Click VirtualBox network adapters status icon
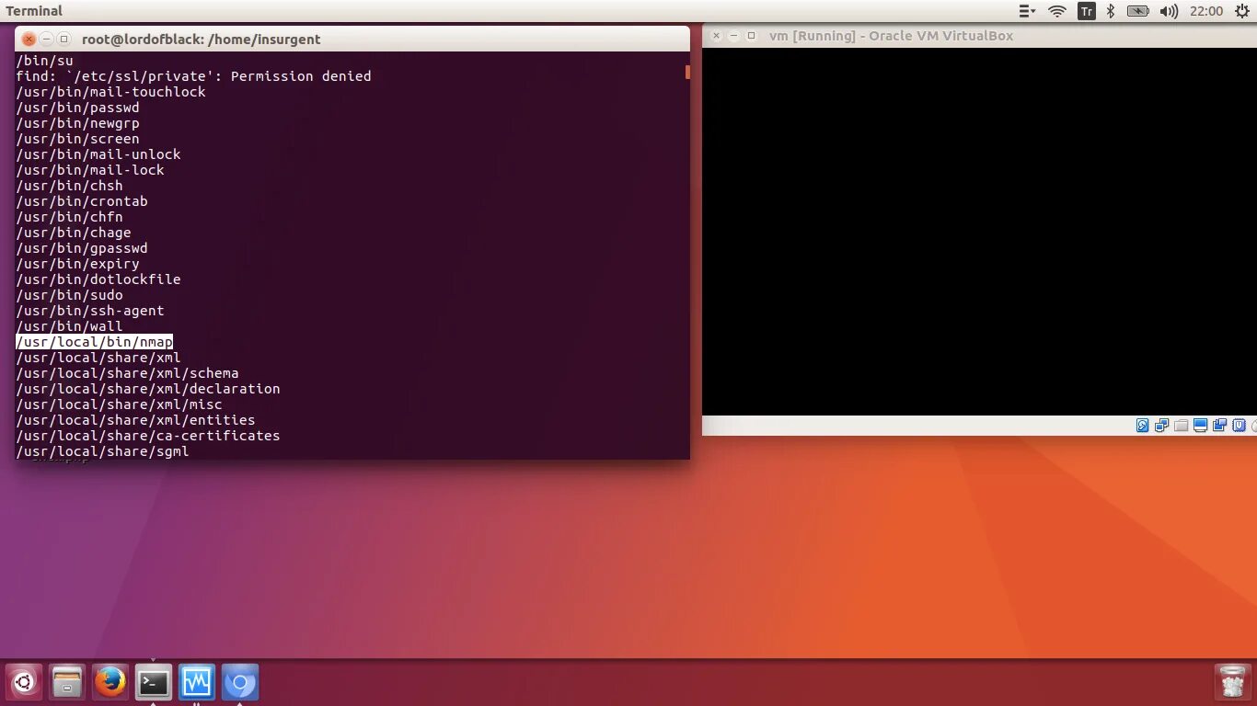The height and width of the screenshot is (706, 1257). pyautogui.click(x=1162, y=426)
